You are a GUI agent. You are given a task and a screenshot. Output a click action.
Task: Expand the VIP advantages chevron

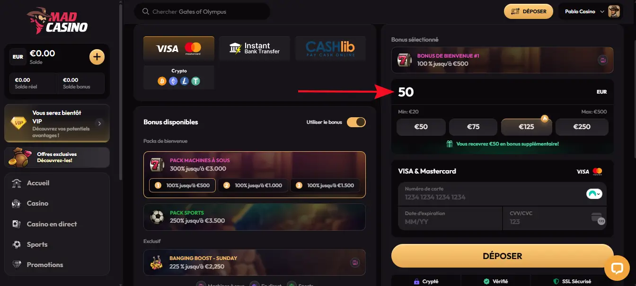[99, 123]
